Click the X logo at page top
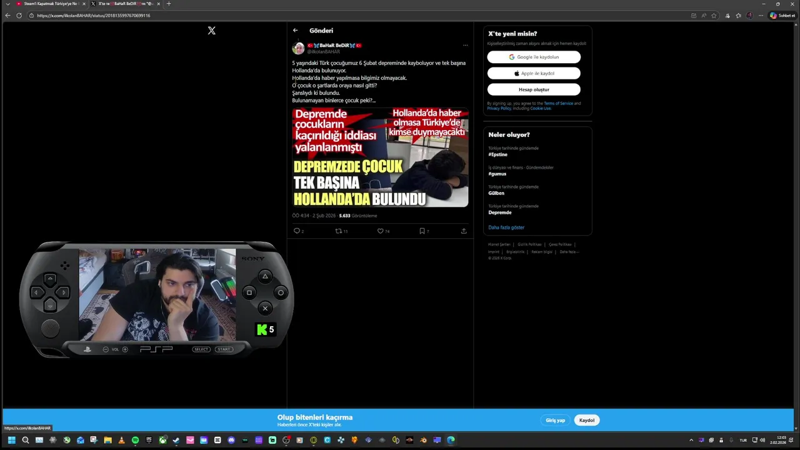This screenshot has height=450, width=800. tap(211, 30)
